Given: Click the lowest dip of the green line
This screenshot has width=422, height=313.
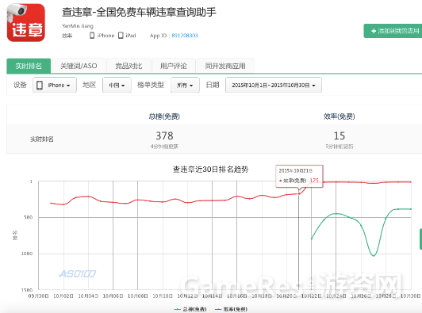Looking at the screenshot, I should [374, 255].
